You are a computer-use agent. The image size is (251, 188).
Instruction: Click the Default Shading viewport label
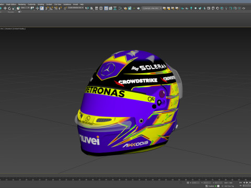pyautogui.click(x=19, y=29)
